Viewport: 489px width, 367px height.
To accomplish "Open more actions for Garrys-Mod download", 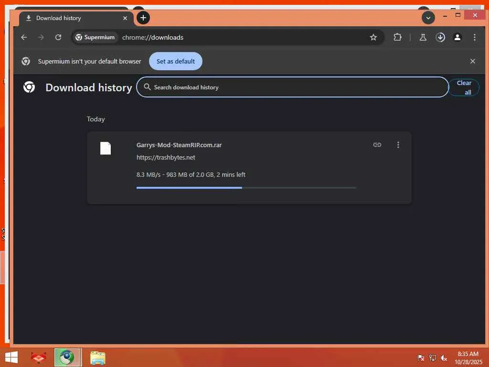I will pyautogui.click(x=398, y=145).
